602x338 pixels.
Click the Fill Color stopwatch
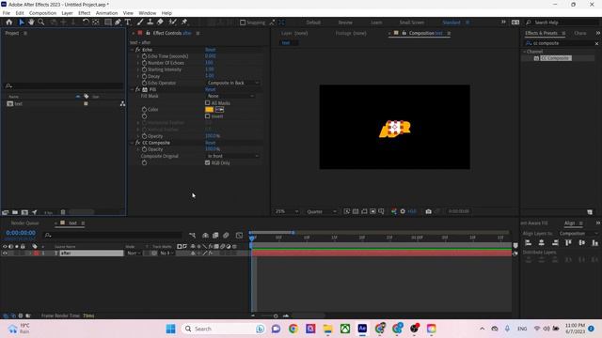click(x=144, y=110)
